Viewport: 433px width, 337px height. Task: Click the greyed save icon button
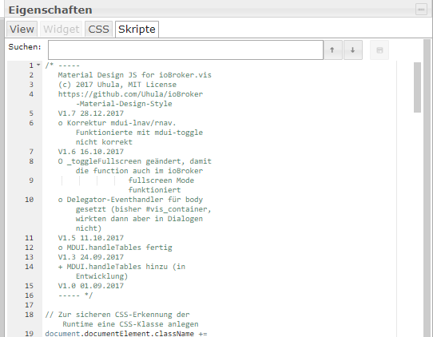pyautogui.click(x=379, y=50)
